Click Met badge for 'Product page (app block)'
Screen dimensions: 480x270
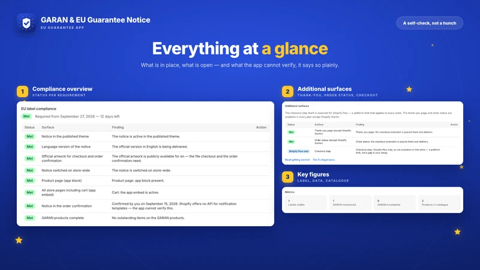29,181
